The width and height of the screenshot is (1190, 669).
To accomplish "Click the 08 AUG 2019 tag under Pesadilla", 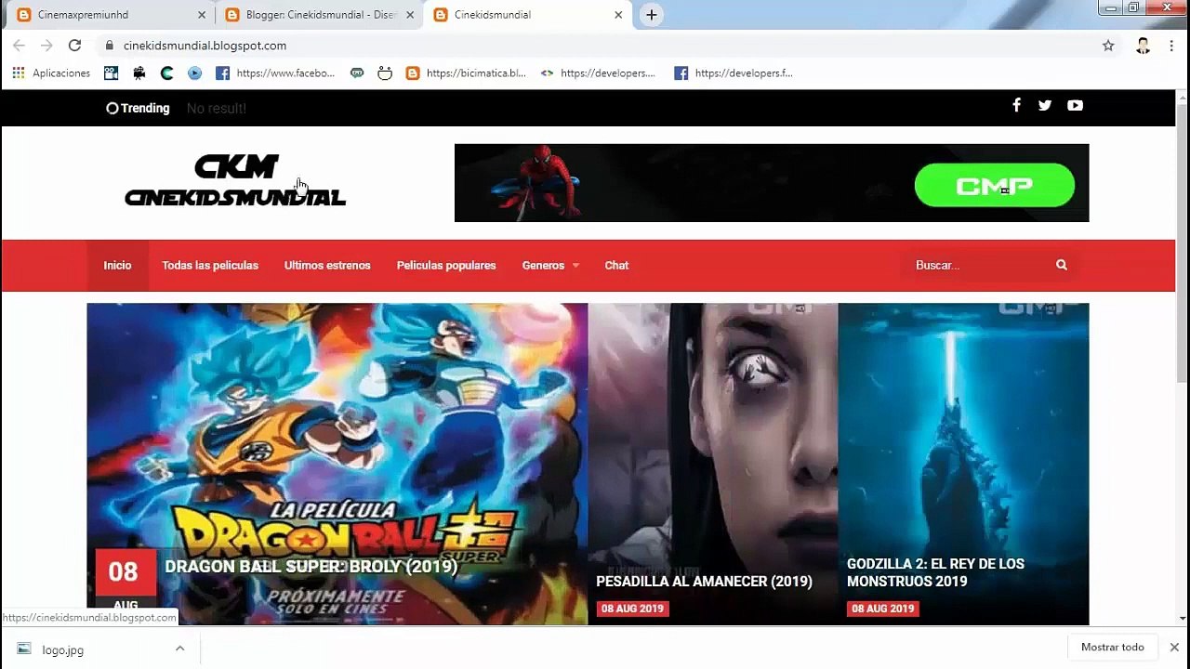I will tap(632, 609).
